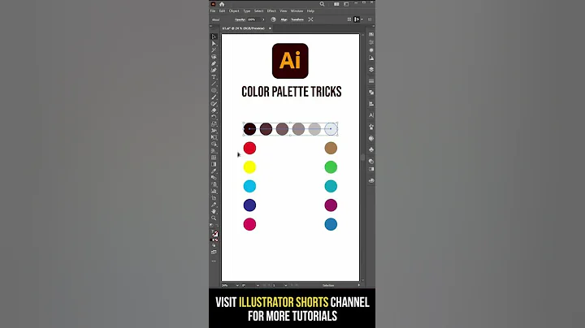Select the Selection tool arrow

point(214,37)
